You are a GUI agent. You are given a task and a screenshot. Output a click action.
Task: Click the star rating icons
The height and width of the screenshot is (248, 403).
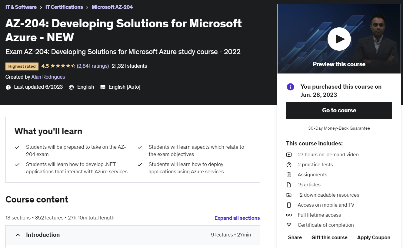click(x=63, y=66)
